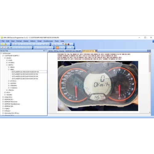Collapse the BRP node
The width and height of the screenshot is (154, 154).
9,70
